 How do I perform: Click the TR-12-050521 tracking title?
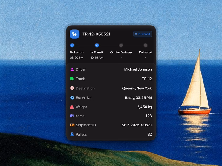click(x=97, y=34)
